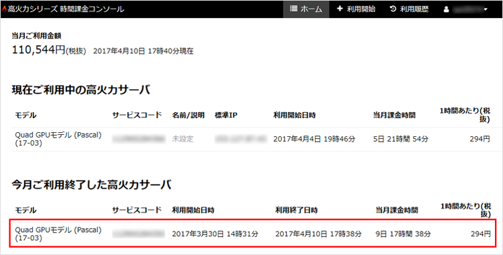Click the terminated server's blurred service code

point(139,234)
